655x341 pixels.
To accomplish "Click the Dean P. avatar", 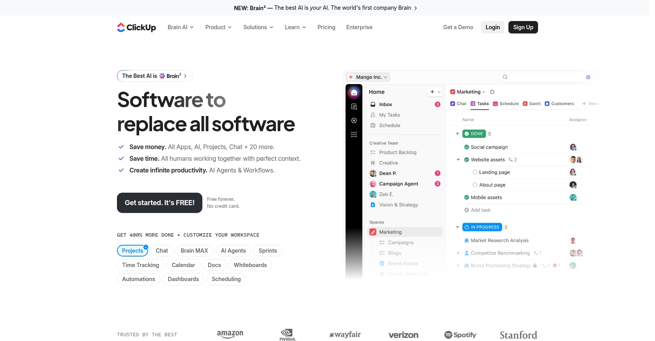I will coord(373,173).
